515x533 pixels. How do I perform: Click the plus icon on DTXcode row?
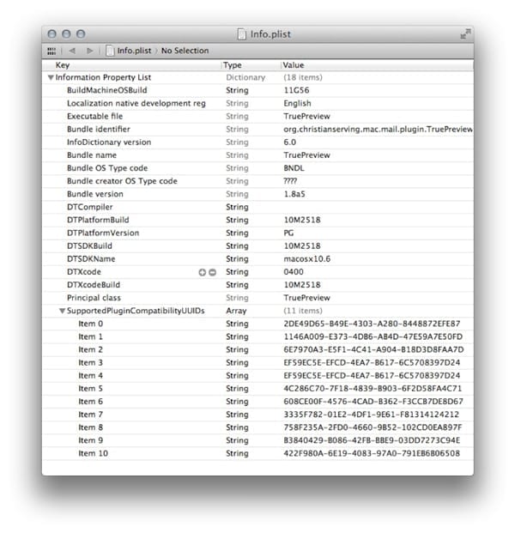tap(203, 271)
